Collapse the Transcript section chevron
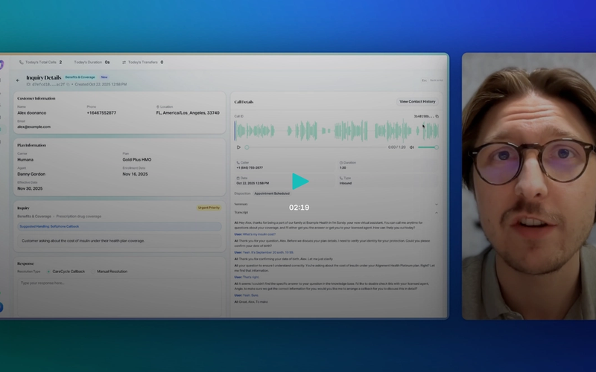The width and height of the screenshot is (596, 372). (x=437, y=213)
